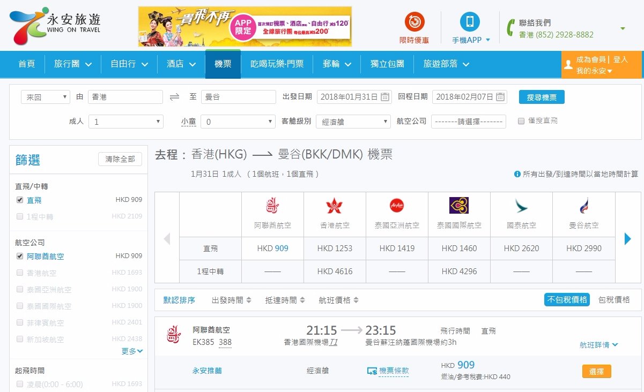The height and width of the screenshot is (392, 644).
Task: Go to 首頁 home tab
Action: point(27,64)
